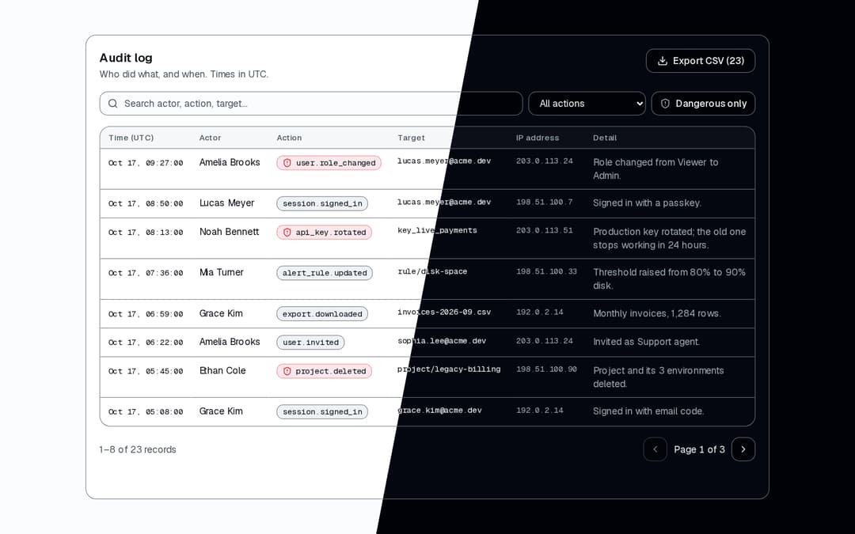Click detail Signed in with a passkey
This screenshot has height=534, width=855.
click(x=648, y=203)
